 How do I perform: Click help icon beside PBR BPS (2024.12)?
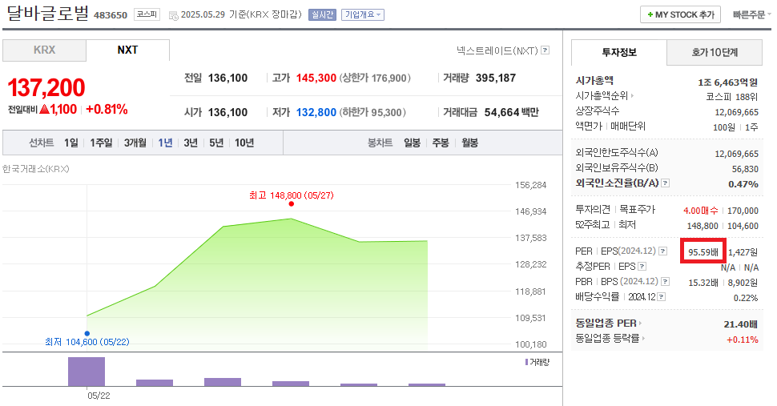[x=666, y=281]
